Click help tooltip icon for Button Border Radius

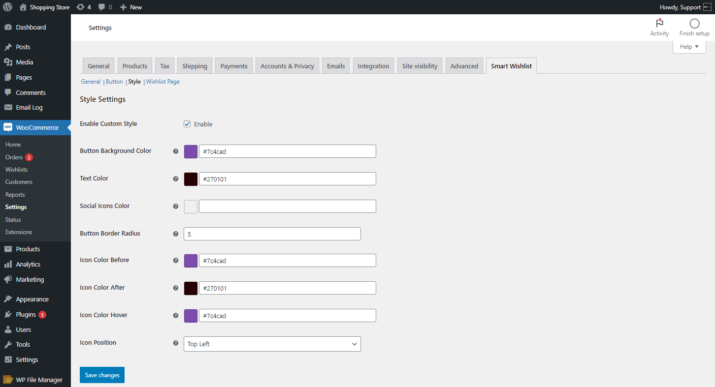176,234
